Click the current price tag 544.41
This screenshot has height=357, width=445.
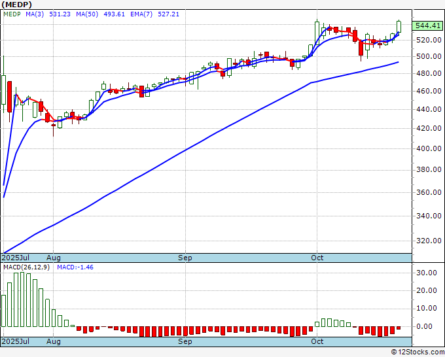click(428, 25)
